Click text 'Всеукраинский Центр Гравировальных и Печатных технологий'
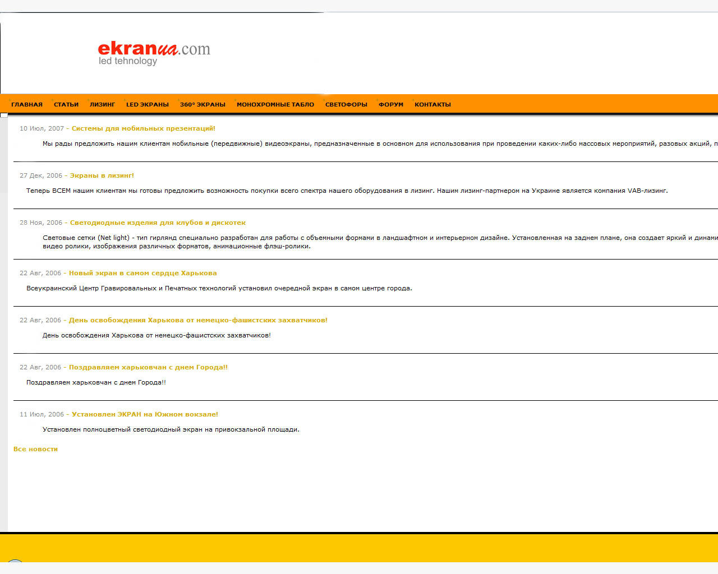This screenshot has height=574, width=718. click(131, 288)
